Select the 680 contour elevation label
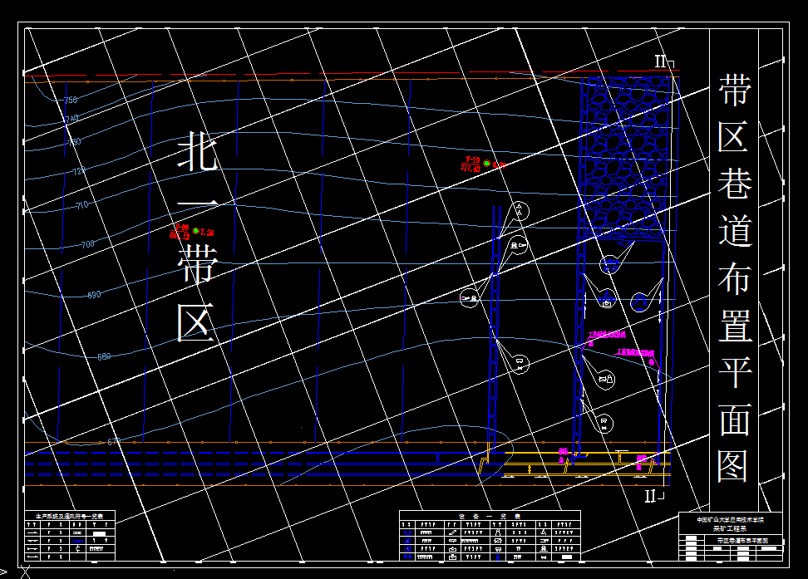 [x=104, y=356]
